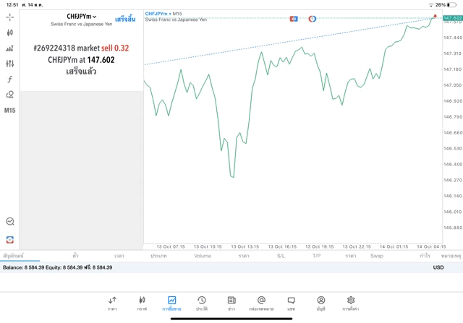463x323 pixels.
Task: Sort by T/P column header
Action: point(317,256)
